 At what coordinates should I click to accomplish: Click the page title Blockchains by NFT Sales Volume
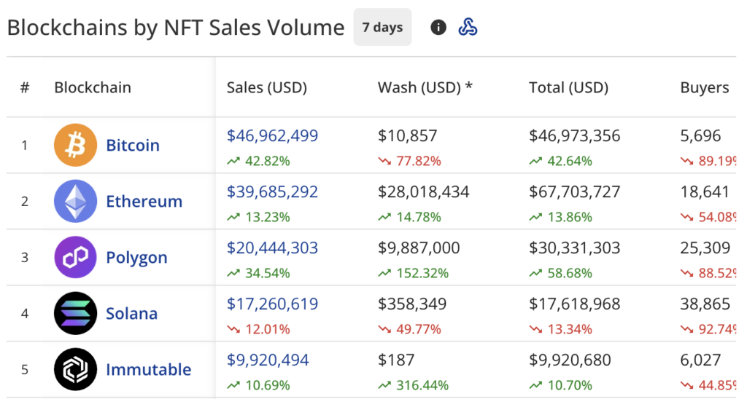pyautogui.click(x=176, y=28)
